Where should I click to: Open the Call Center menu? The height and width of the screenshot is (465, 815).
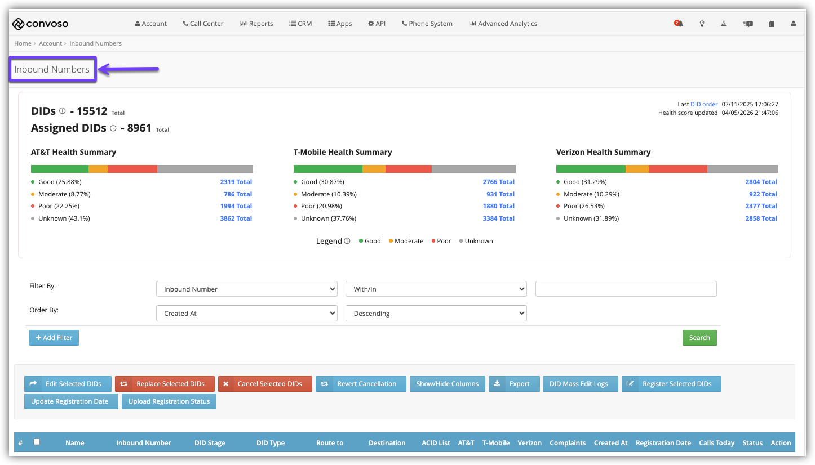[x=203, y=24]
